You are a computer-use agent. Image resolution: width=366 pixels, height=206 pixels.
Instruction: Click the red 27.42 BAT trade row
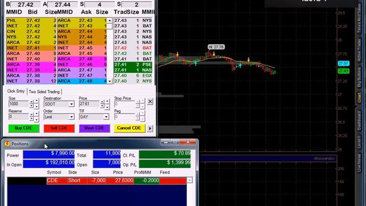pyautogui.click(x=133, y=48)
